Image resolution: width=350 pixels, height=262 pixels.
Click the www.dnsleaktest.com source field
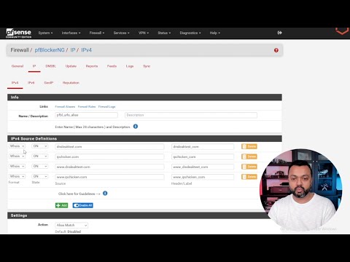coord(109,167)
